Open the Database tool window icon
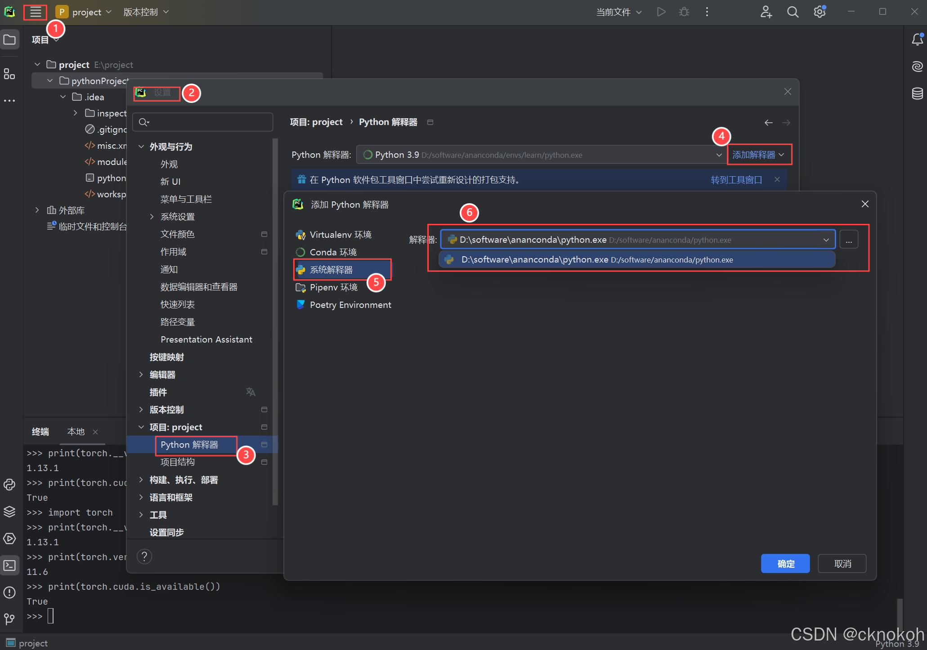This screenshot has width=927, height=650. coord(917,93)
